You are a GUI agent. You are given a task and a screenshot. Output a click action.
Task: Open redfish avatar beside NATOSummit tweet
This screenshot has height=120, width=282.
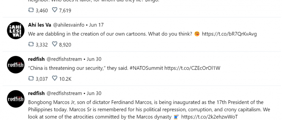point(16,64)
